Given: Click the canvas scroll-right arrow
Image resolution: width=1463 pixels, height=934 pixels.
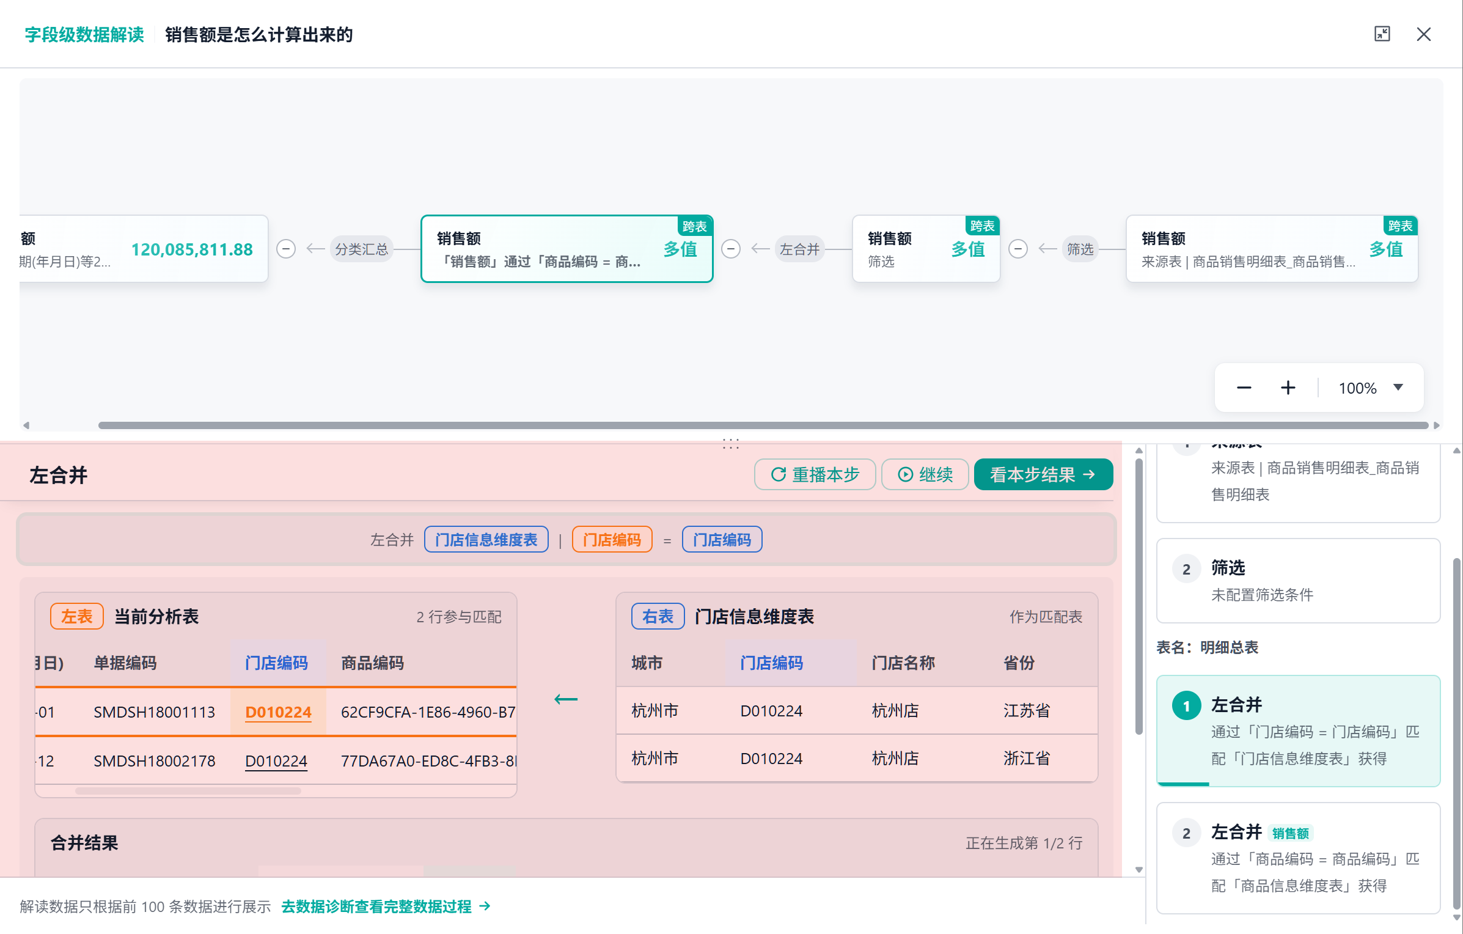Looking at the screenshot, I should tap(1437, 425).
